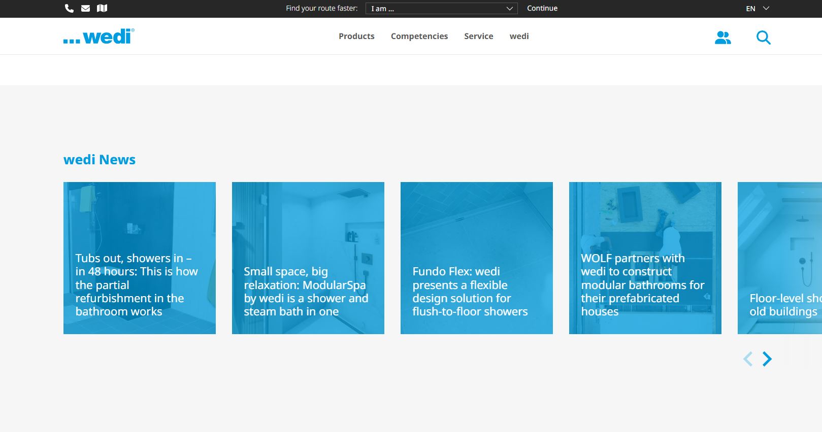This screenshot has height=432, width=822.
Task: Click the Continue button
Action: pyautogui.click(x=542, y=8)
